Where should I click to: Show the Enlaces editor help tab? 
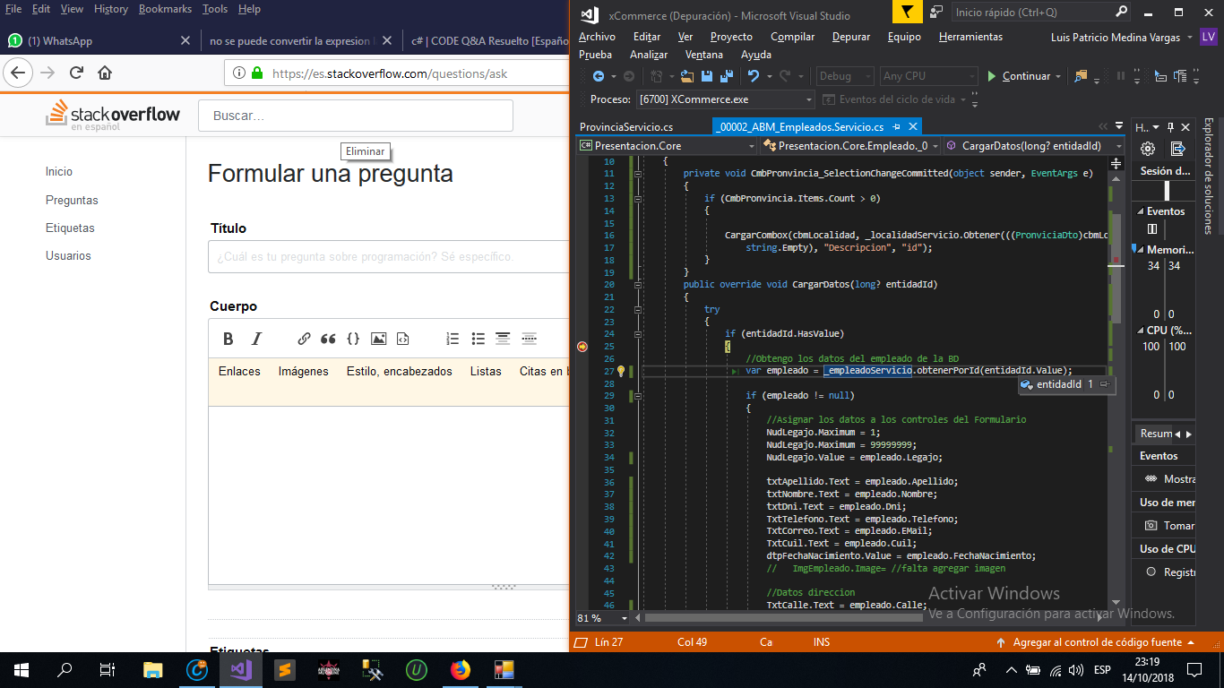239,371
